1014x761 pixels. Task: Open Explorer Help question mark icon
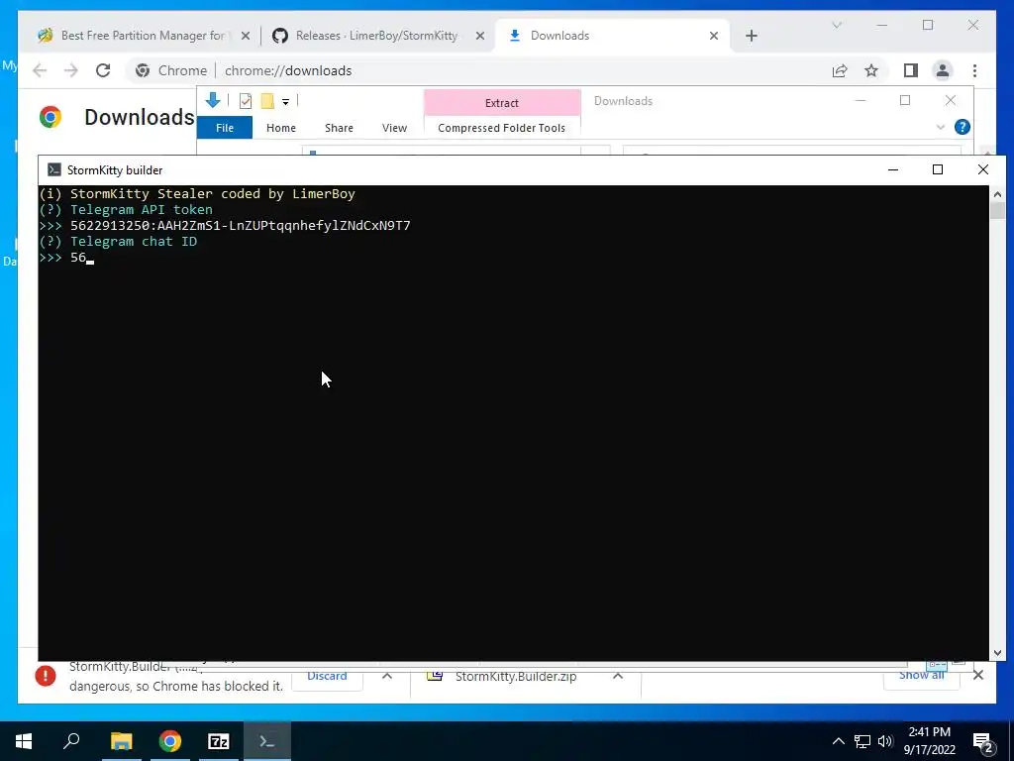(962, 127)
